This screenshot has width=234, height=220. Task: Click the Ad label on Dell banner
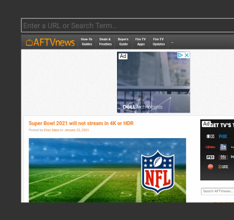pyautogui.click(x=123, y=56)
